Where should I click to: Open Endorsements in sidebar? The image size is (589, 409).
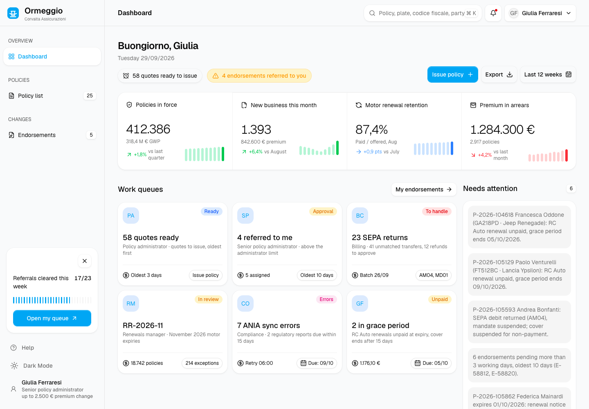(52, 135)
